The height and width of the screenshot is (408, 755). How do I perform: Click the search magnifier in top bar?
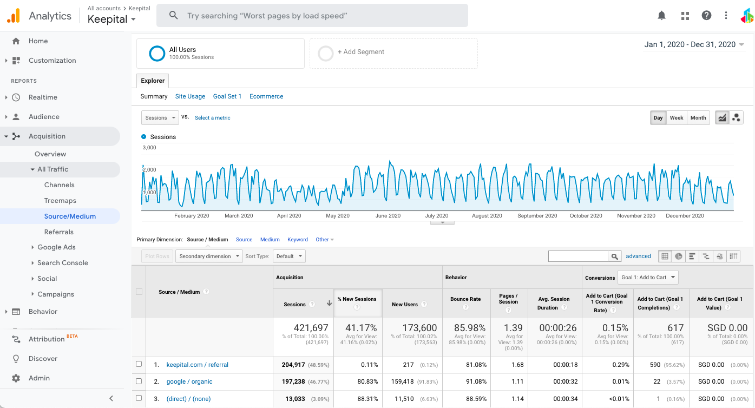point(173,16)
